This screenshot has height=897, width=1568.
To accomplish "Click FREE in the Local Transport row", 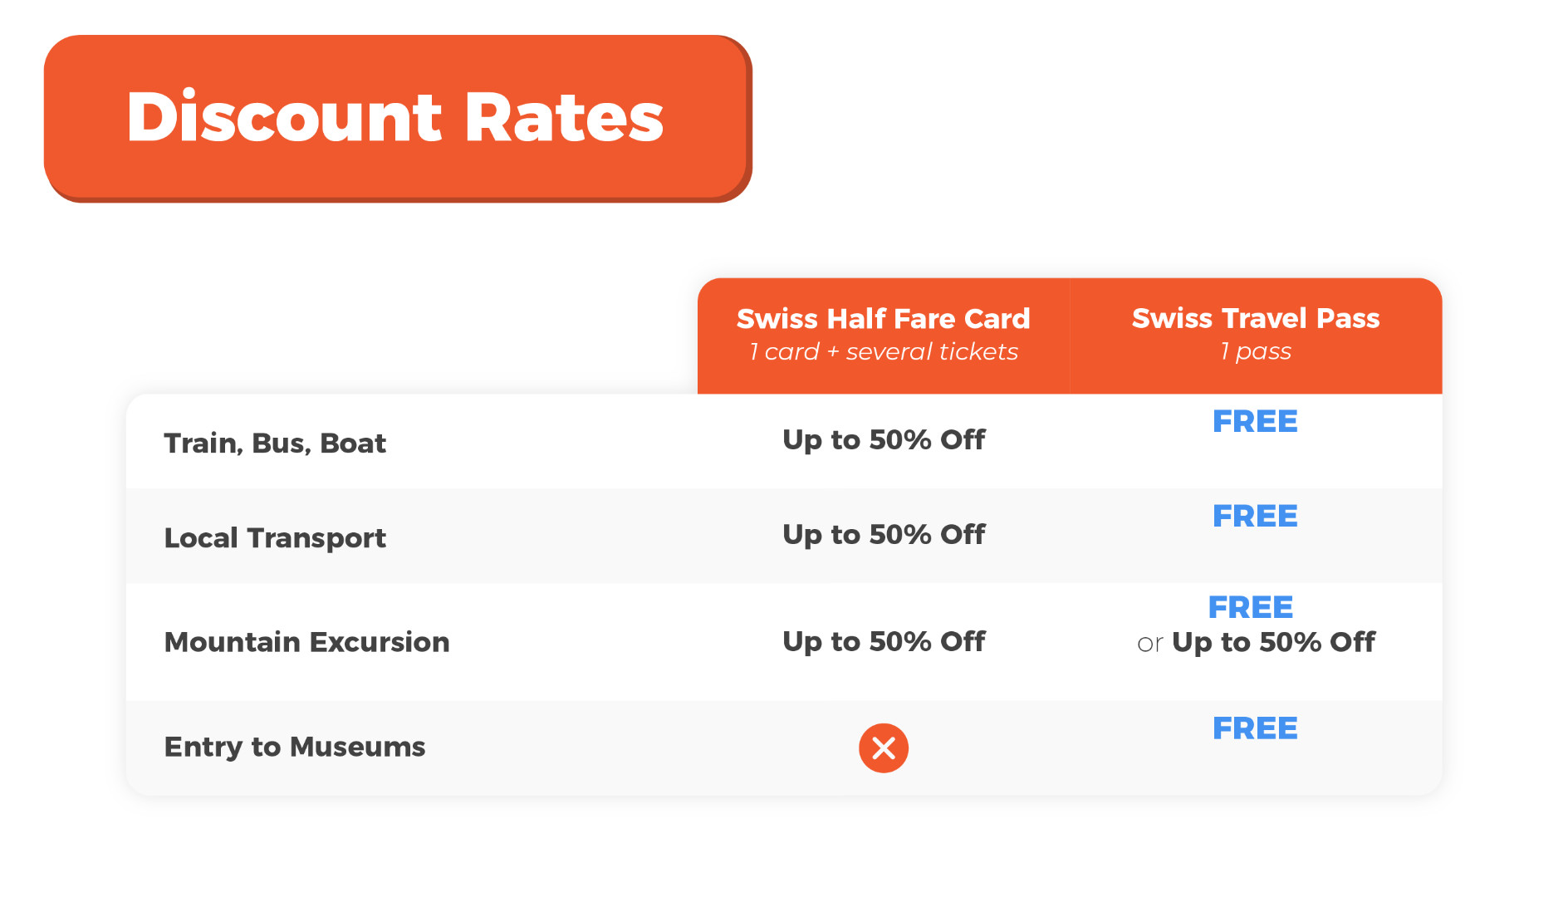I will click(1255, 517).
